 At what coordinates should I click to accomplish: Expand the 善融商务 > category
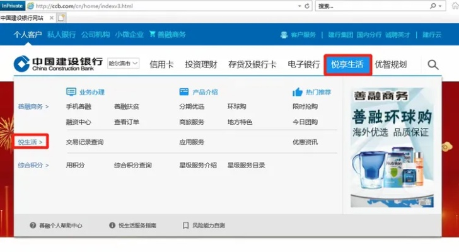(x=33, y=106)
